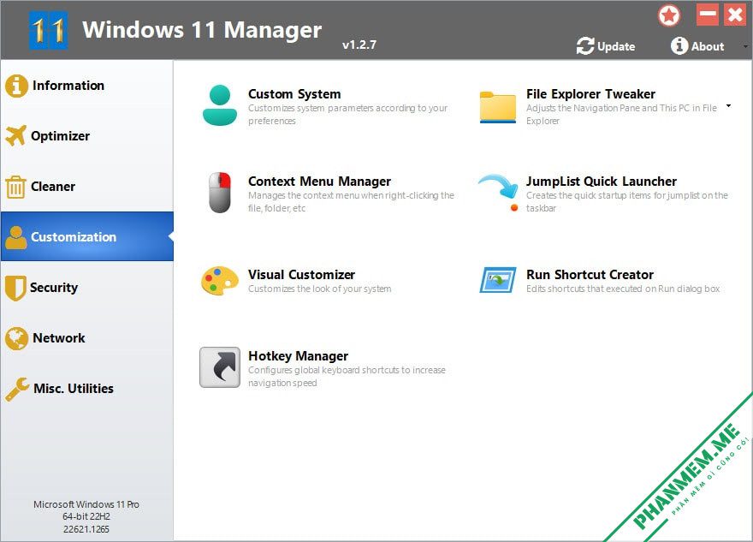Click 'Edits shortcuts that executed on Run dialog box'

click(623, 289)
